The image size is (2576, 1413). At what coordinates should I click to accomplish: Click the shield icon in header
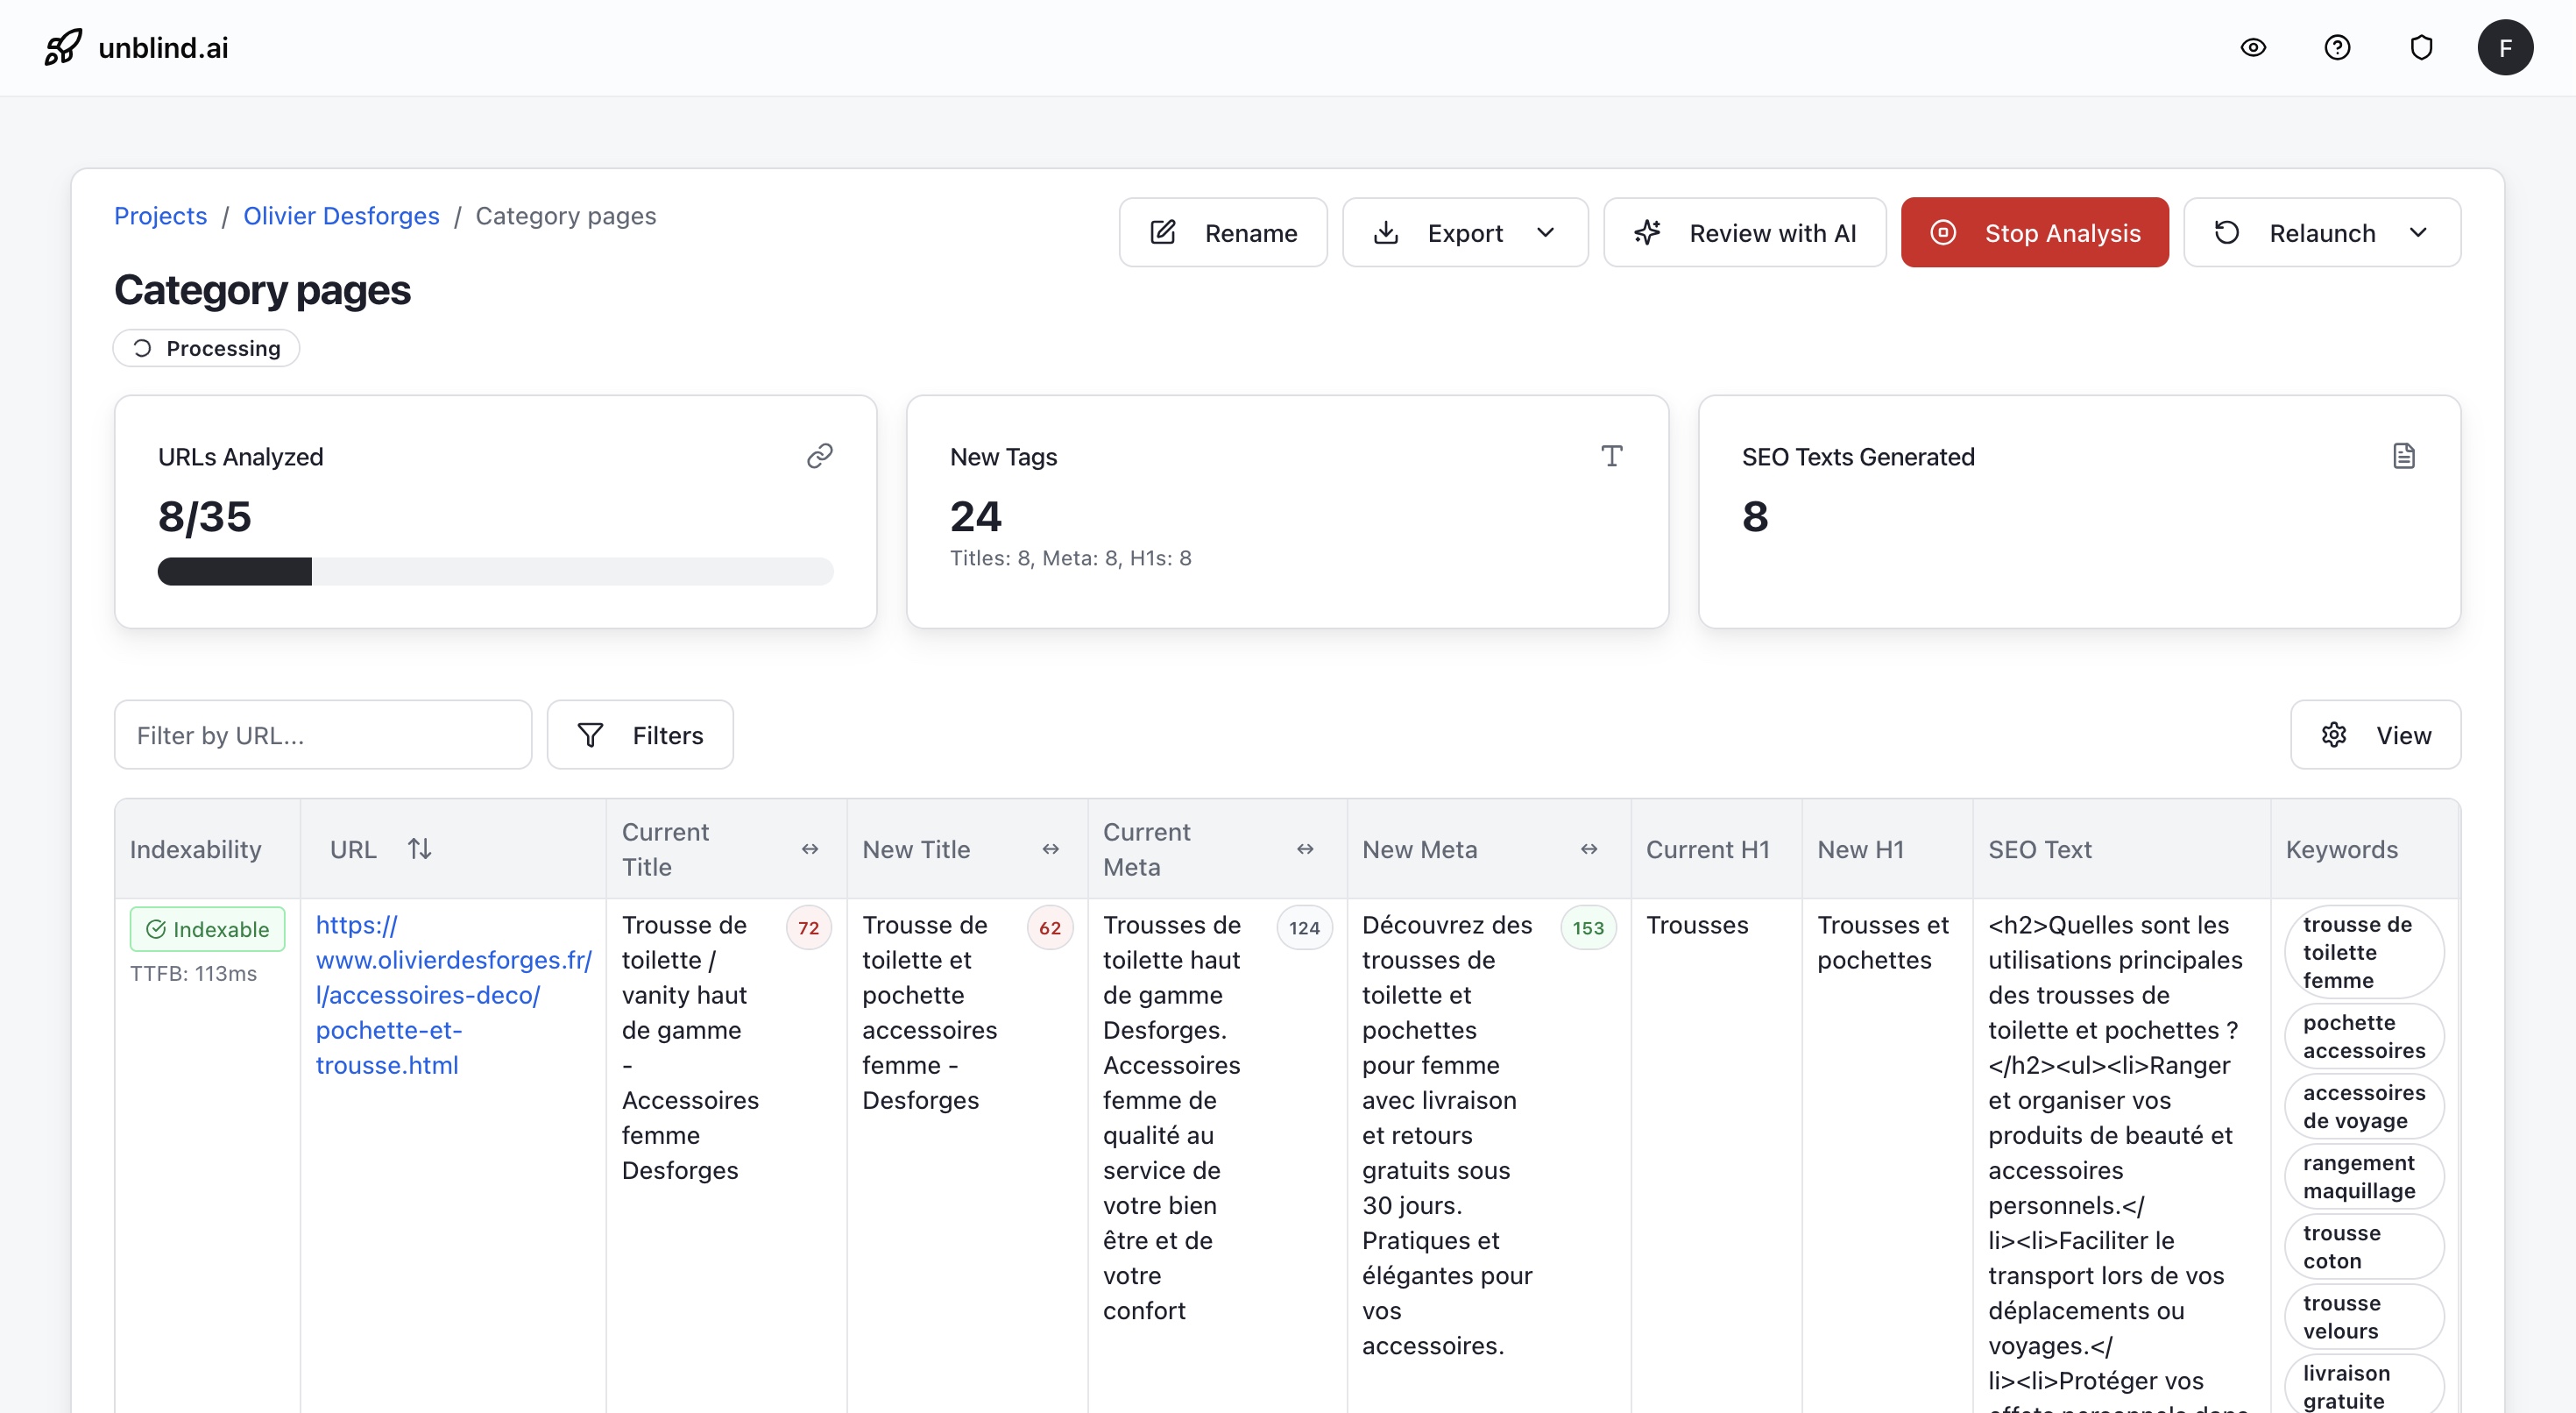[2421, 47]
